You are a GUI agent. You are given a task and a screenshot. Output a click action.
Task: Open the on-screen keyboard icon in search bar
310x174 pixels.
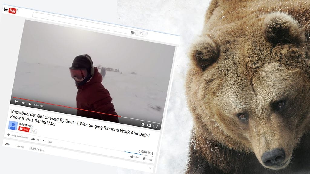pyautogui.click(x=133, y=32)
